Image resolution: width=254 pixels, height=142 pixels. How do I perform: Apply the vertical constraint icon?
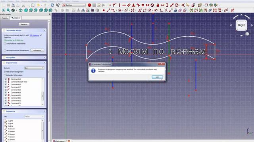point(119,5)
